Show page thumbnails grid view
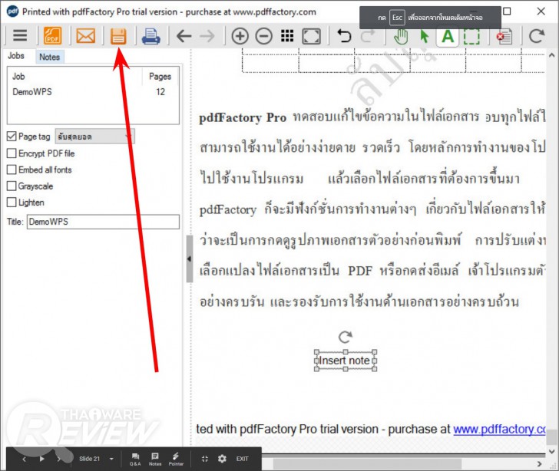This screenshot has width=559, height=471. (287, 36)
